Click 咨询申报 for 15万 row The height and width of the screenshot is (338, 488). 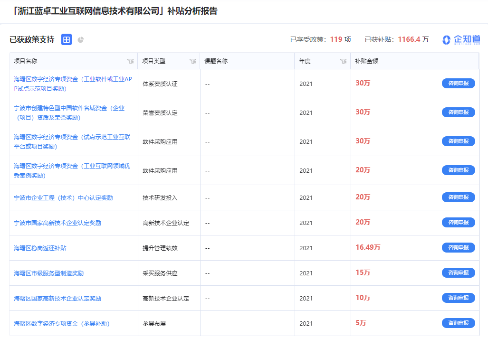pos(459,272)
